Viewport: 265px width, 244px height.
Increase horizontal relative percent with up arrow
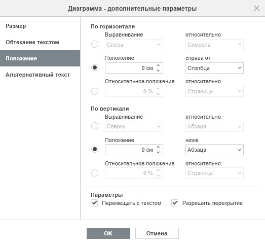pyautogui.click(x=158, y=89)
